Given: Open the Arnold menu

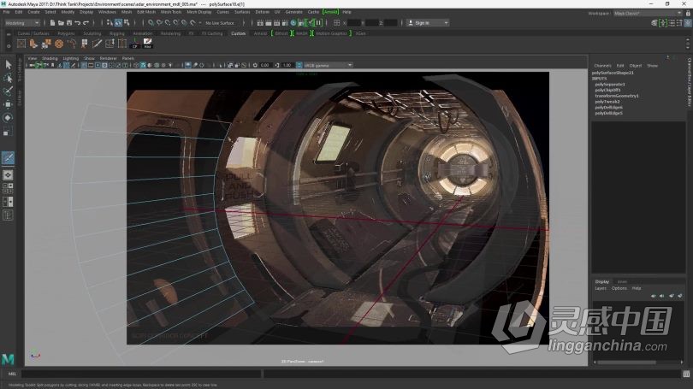Looking at the screenshot, I should [x=330, y=12].
